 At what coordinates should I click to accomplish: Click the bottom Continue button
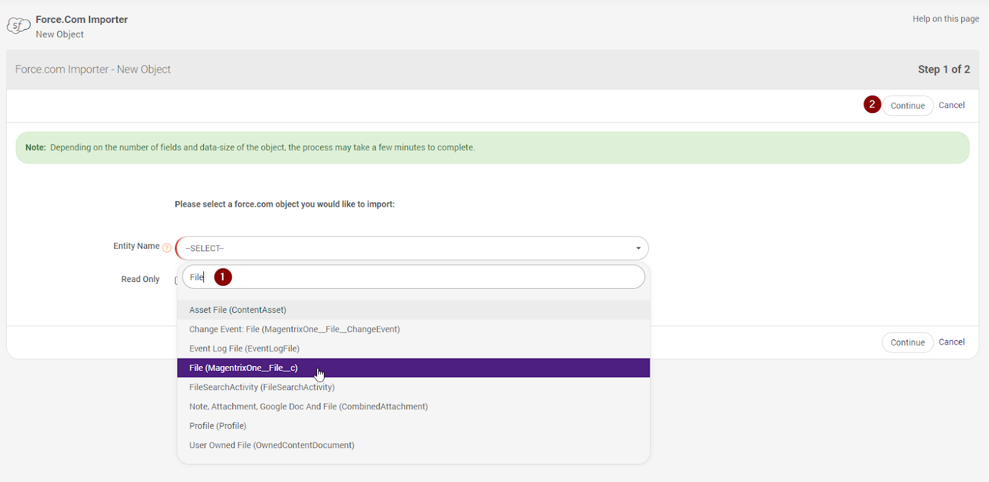[x=907, y=343]
